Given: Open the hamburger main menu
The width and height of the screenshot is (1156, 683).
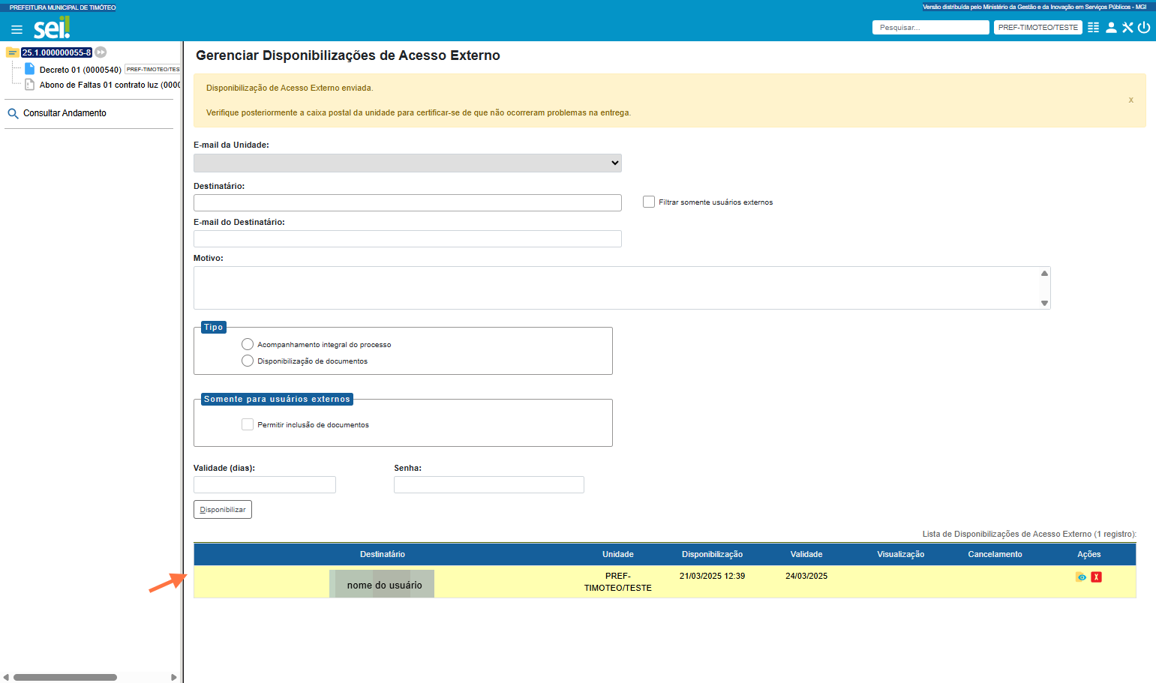Looking at the screenshot, I should click(17, 29).
